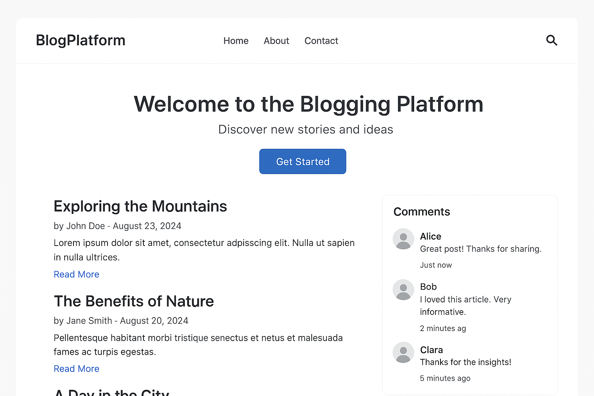The height and width of the screenshot is (396, 594).
Task: Click Clara's avatar picture
Action: [x=403, y=352]
